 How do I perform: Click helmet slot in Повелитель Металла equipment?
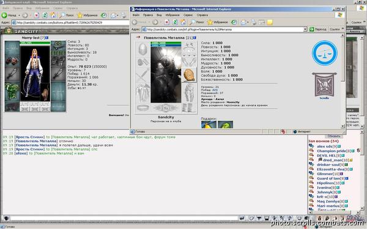[143, 49]
